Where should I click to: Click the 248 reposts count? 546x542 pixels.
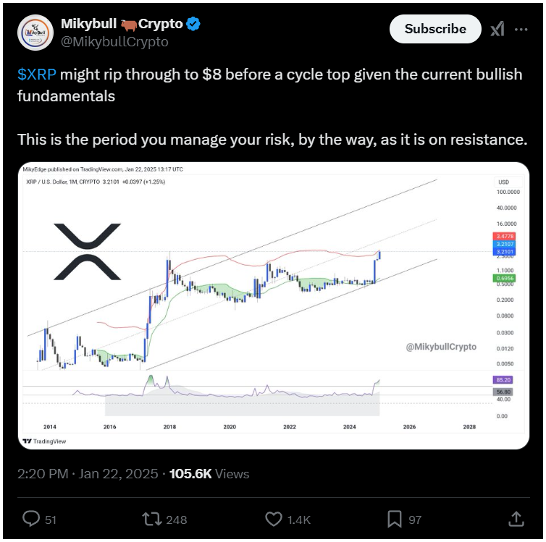click(177, 520)
